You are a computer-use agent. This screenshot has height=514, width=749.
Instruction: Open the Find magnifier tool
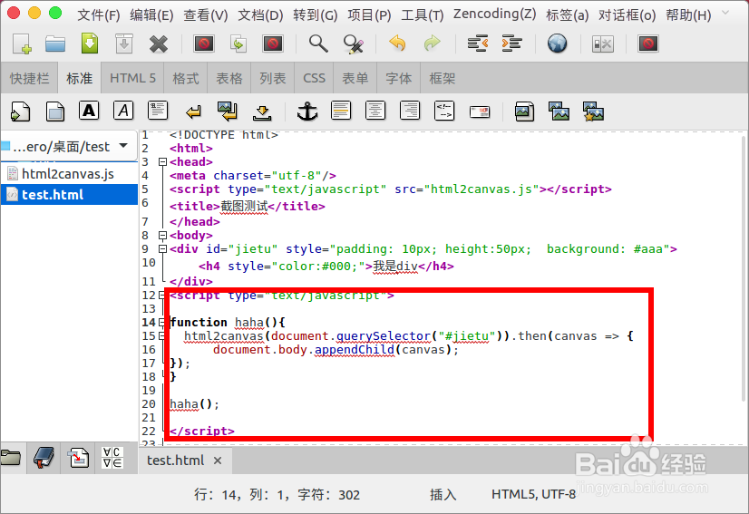coord(318,44)
